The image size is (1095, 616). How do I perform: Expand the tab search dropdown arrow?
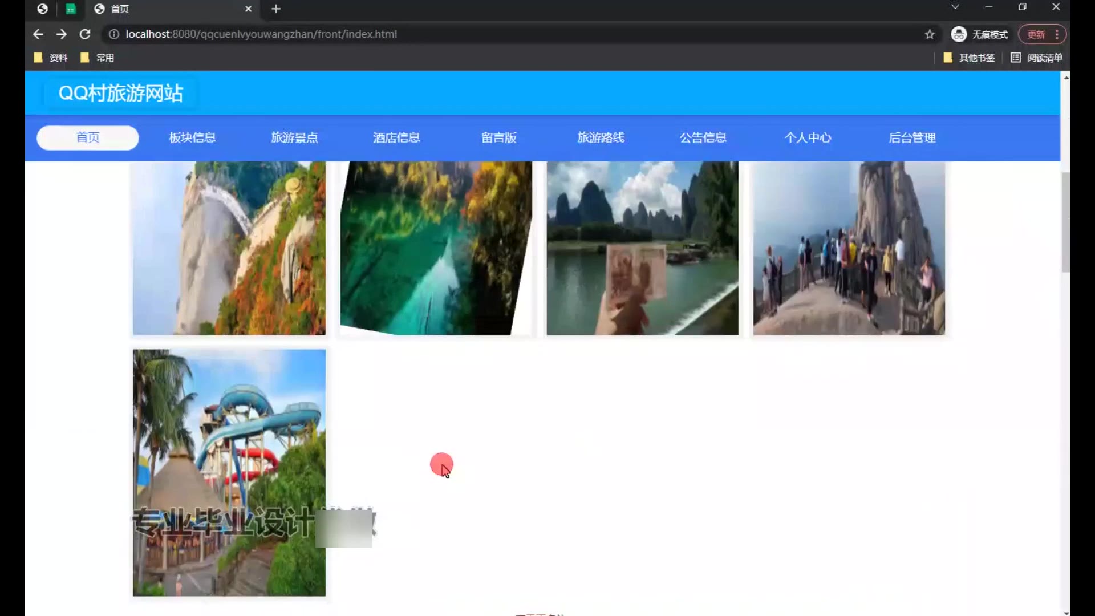coord(955,7)
